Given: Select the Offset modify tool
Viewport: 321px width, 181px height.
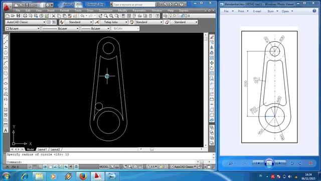Looking at the screenshot, I should click(x=212, y=52).
